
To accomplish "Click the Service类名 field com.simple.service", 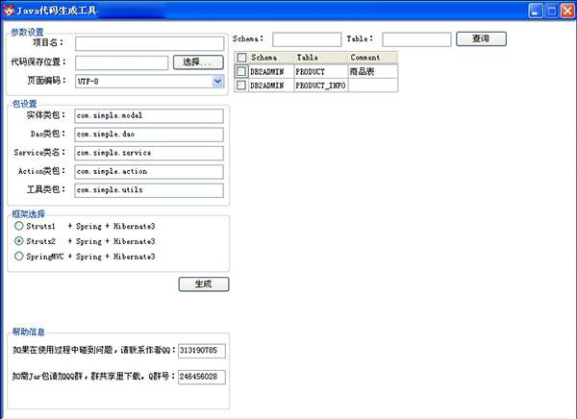I will (x=149, y=153).
